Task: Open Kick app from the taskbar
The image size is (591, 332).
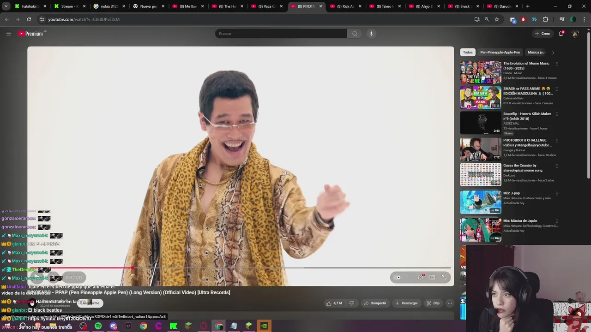Action: pos(173,326)
